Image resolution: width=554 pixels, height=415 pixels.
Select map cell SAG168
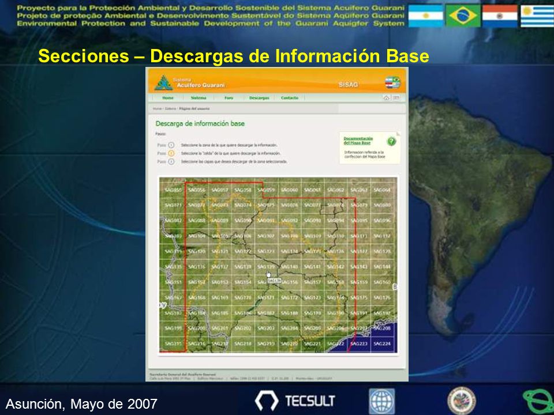click(x=196, y=297)
